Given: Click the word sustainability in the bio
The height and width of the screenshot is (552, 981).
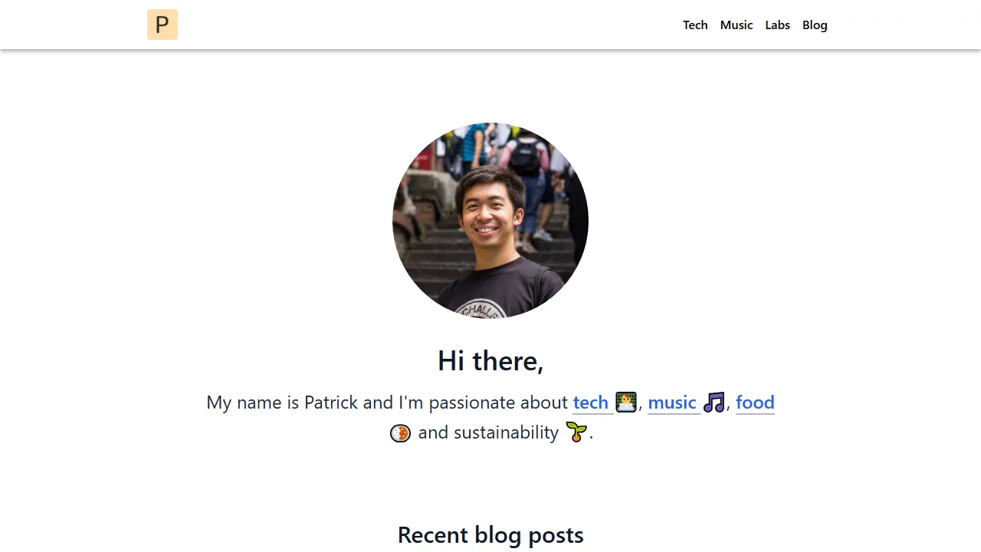Looking at the screenshot, I should coord(507,432).
